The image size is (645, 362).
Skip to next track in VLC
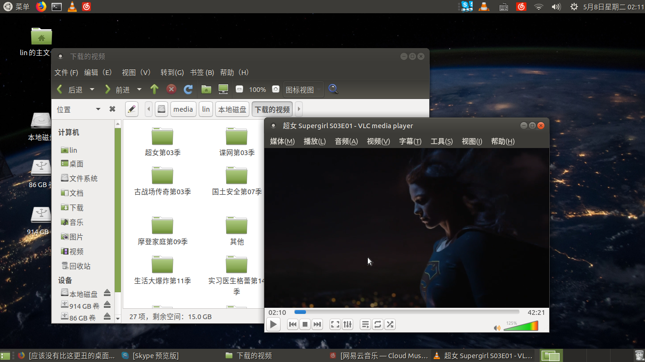(317, 324)
